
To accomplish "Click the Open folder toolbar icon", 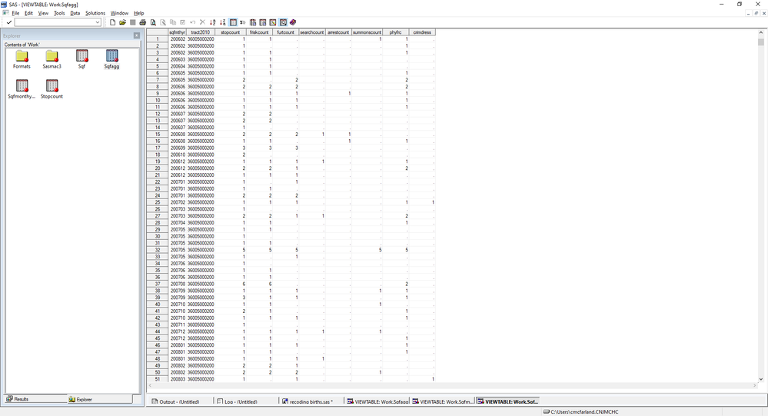I will click(122, 22).
